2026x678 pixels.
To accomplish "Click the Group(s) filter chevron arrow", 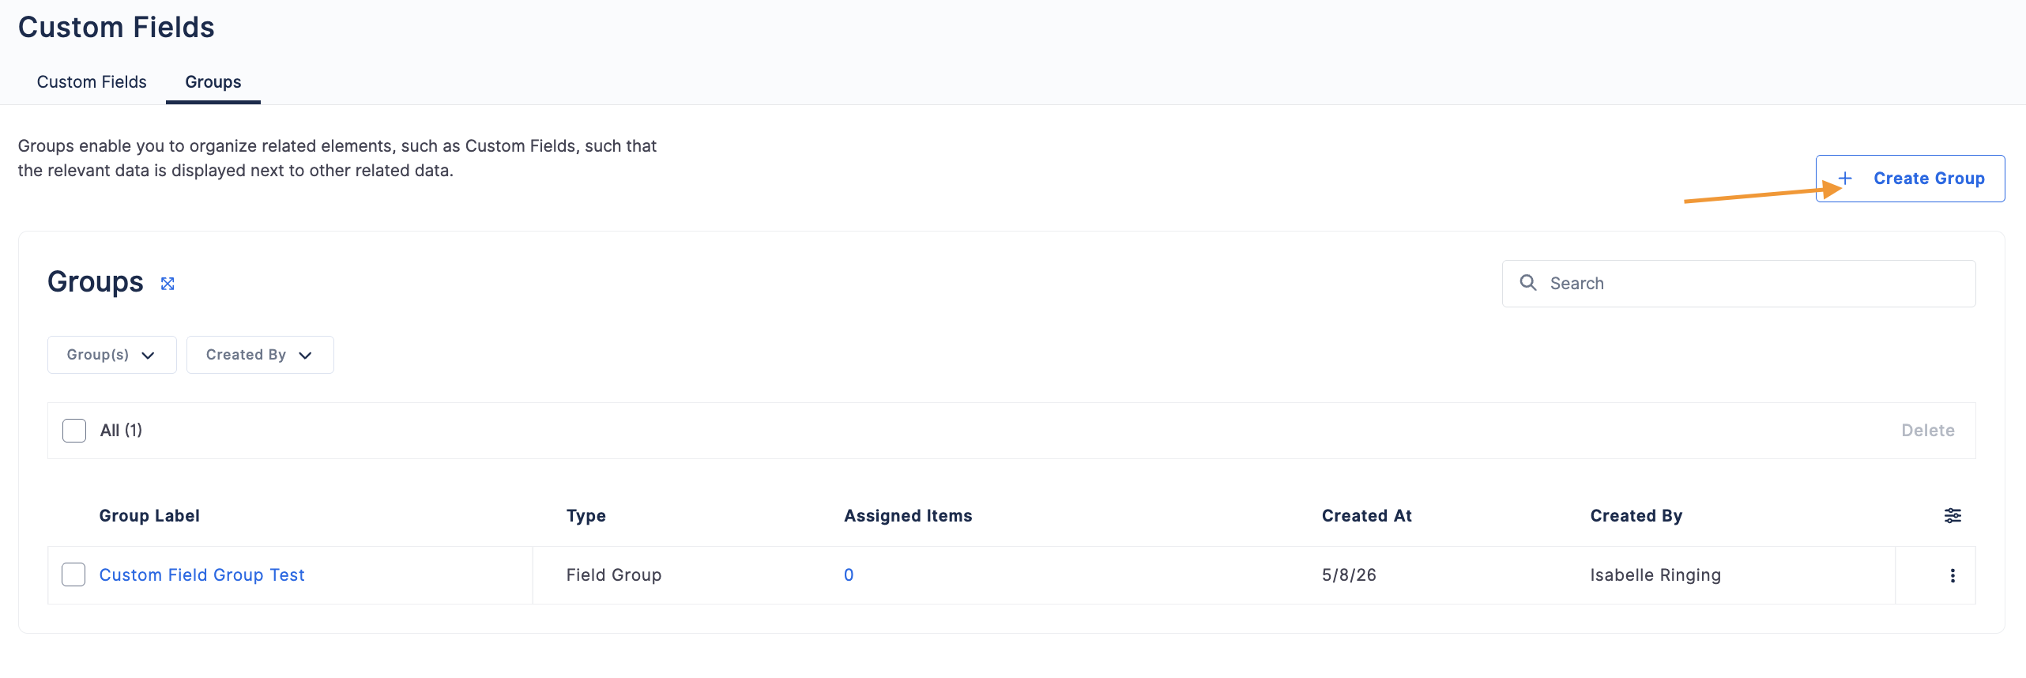I will (148, 356).
